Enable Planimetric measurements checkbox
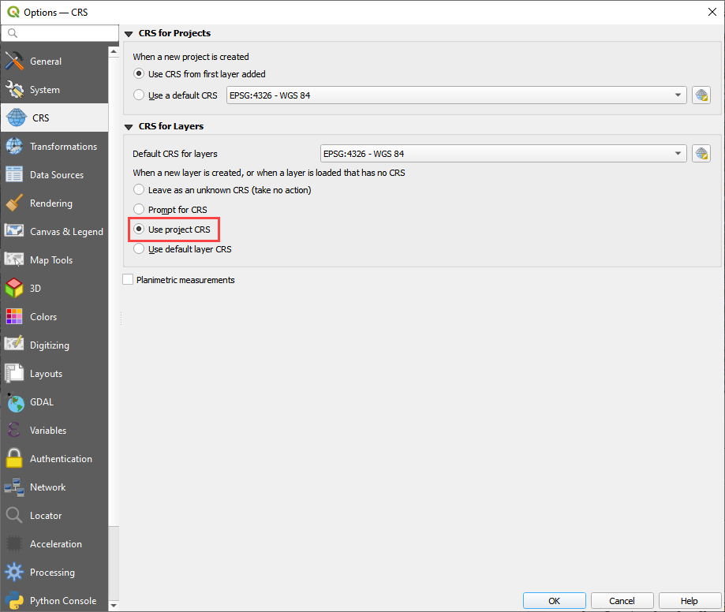 tap(128, 280)
